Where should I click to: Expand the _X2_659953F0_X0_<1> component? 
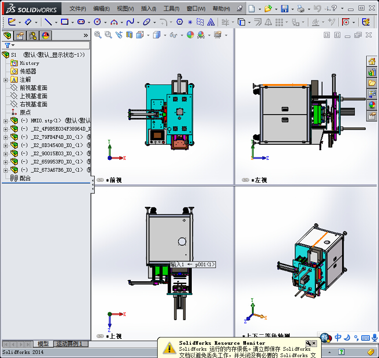coord(5,162)
